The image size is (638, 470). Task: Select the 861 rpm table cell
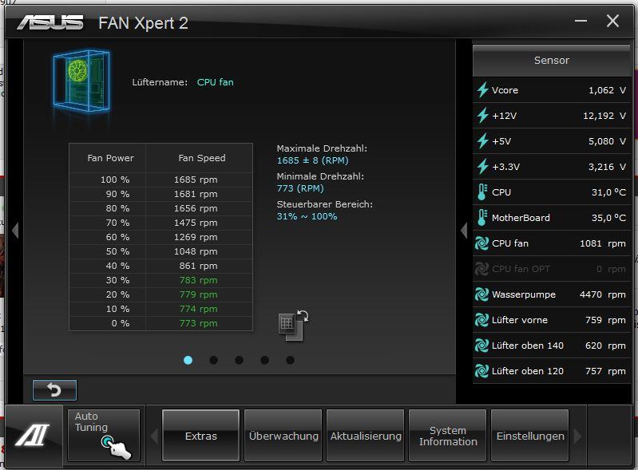198,266
